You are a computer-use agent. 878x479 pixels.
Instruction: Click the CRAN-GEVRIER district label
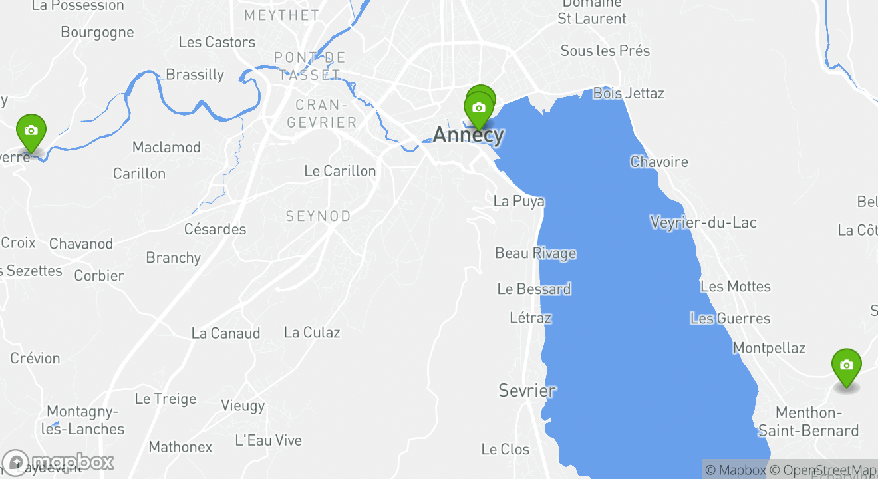click(322, 114)
